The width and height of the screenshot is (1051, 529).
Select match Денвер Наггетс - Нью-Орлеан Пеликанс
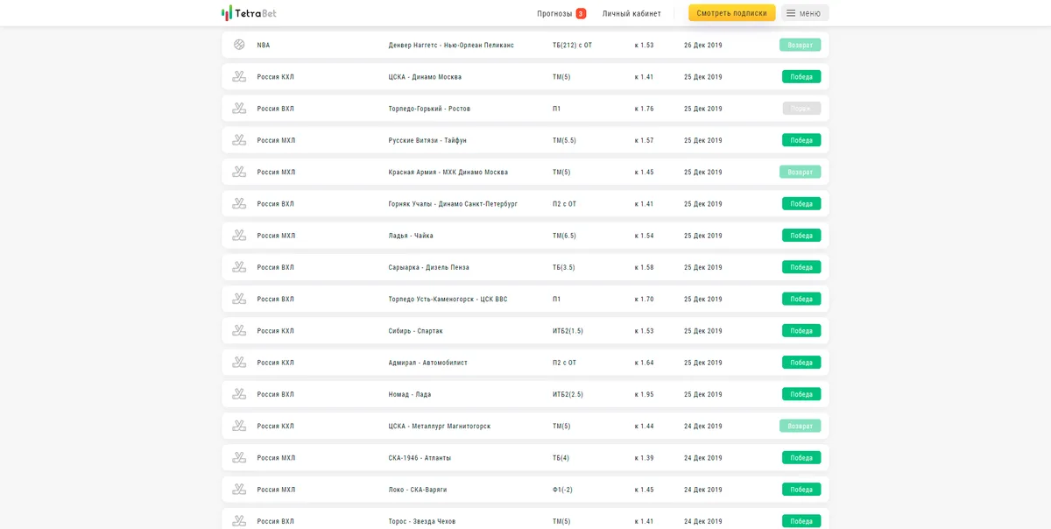coord(451,45)
